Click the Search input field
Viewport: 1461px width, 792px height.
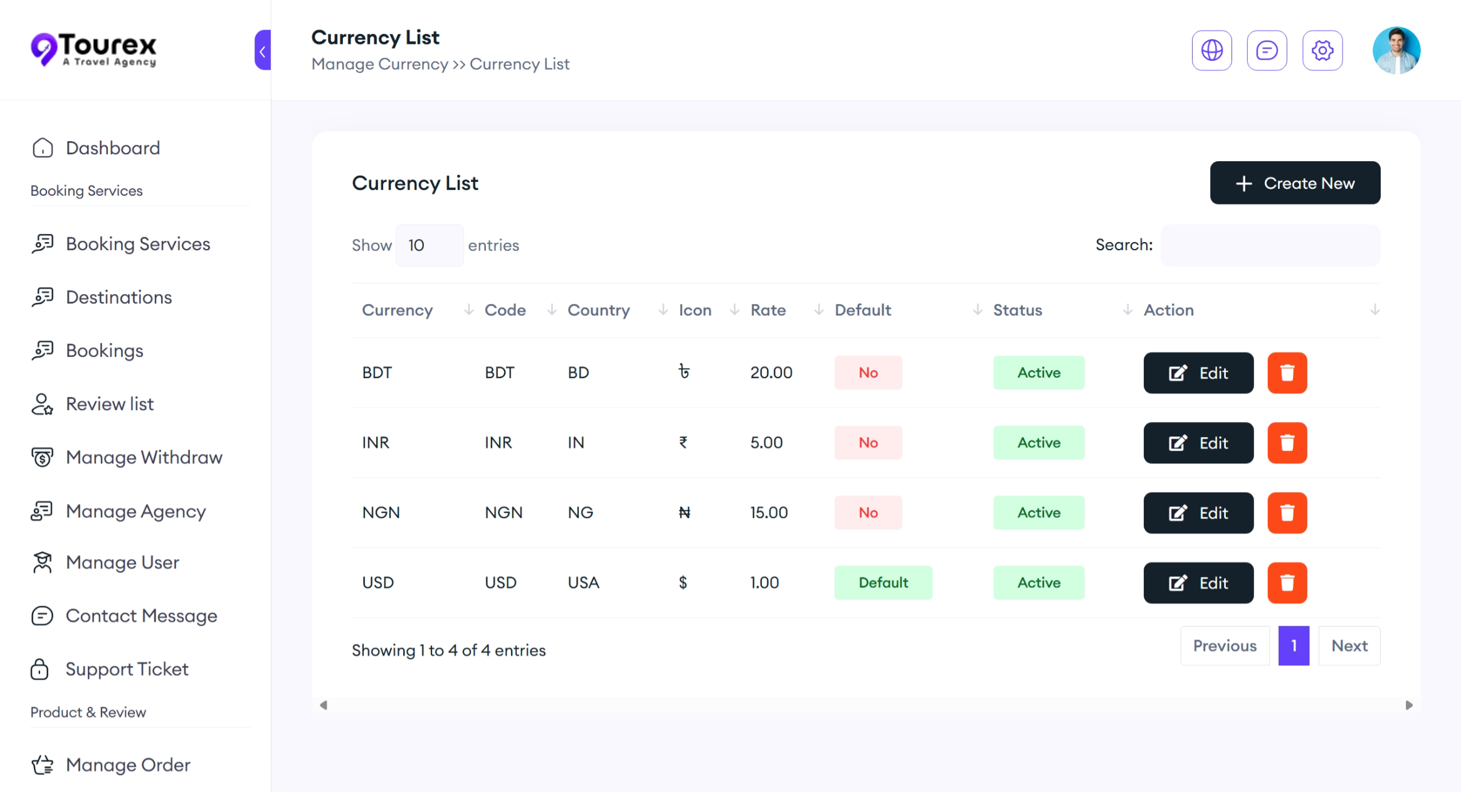(1270, 245)
